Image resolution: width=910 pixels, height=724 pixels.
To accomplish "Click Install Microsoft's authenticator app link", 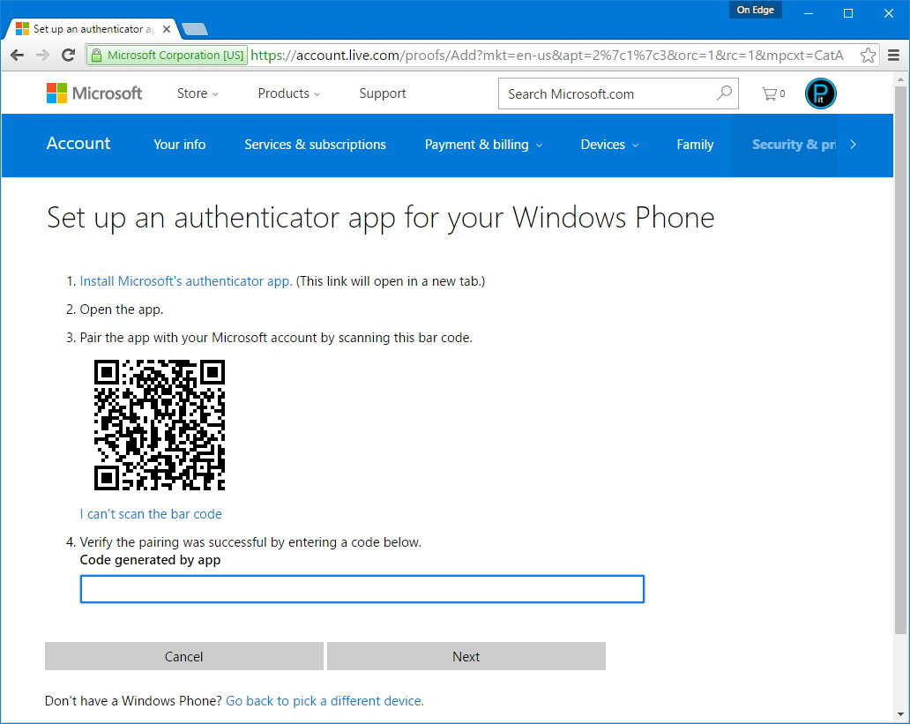I will click(186, 281).
